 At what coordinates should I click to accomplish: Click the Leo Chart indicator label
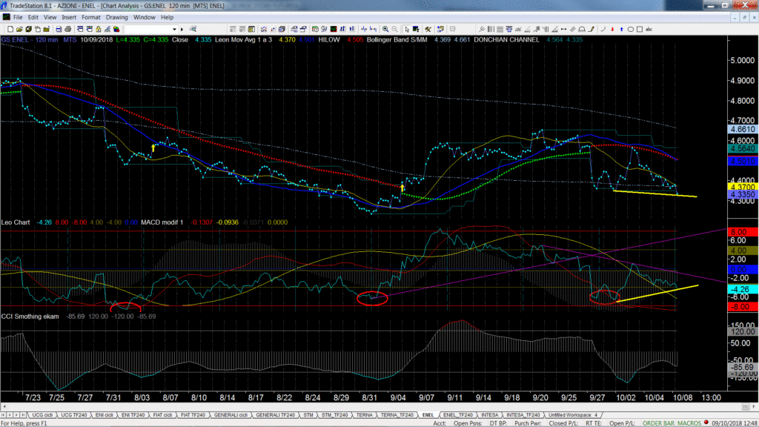click(16, 222)
